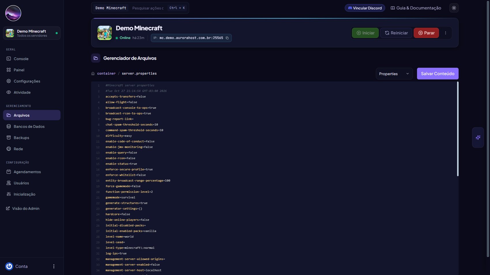490x275 pixels.
Task: Open the Console page
Action: (x=32, y=59)
